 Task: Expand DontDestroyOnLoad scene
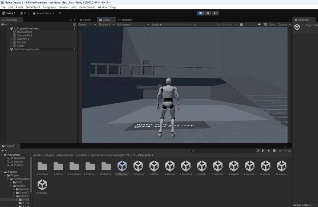[x=8, y=49]
